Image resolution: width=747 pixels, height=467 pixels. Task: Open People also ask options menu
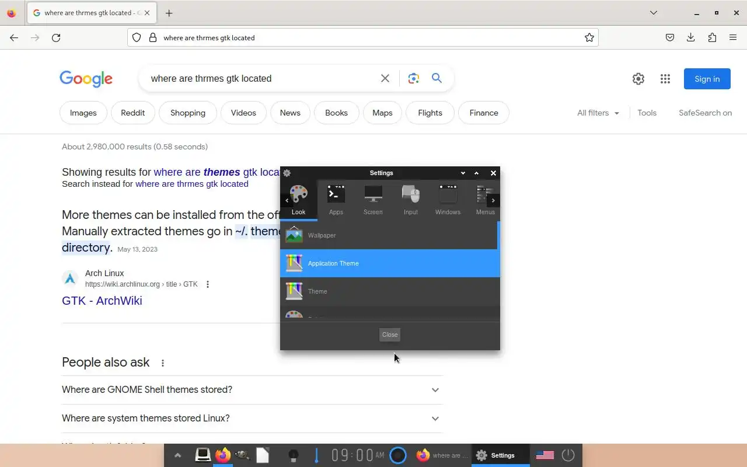[x=163, y=363]
